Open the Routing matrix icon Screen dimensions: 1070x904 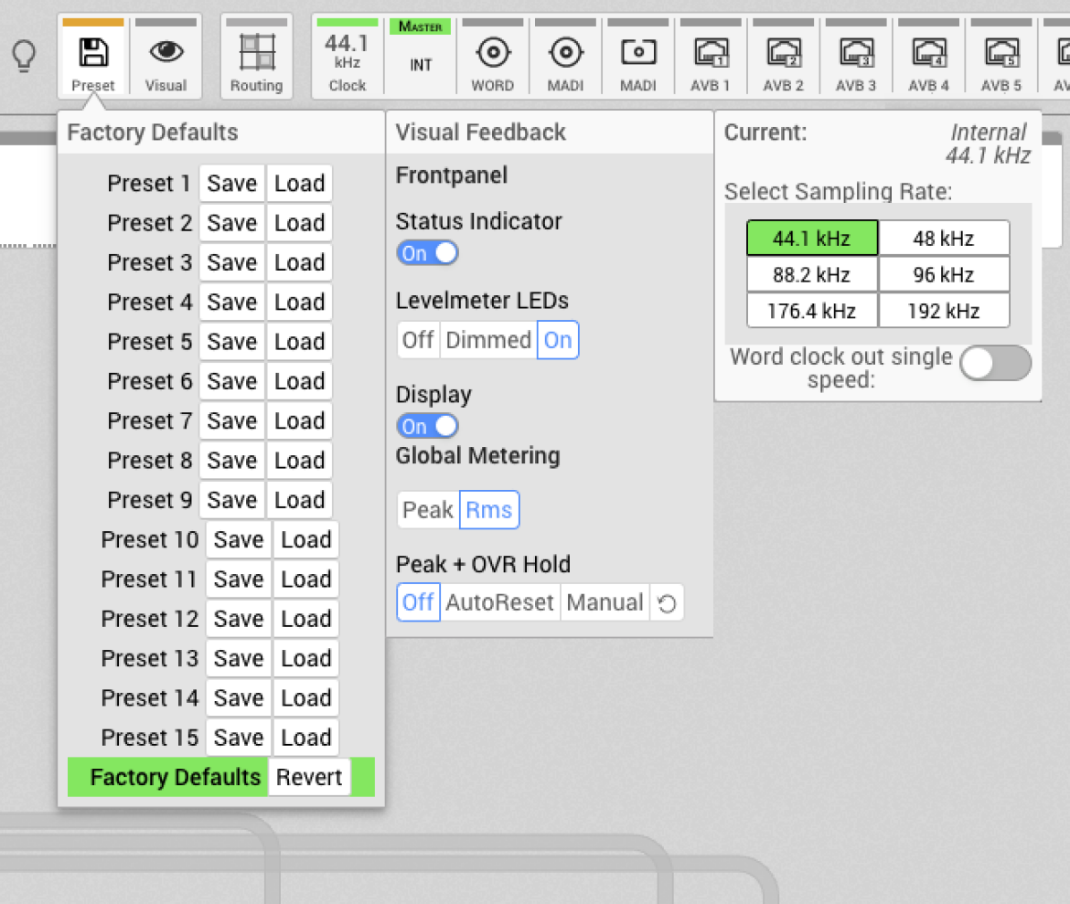click(257, 52)
